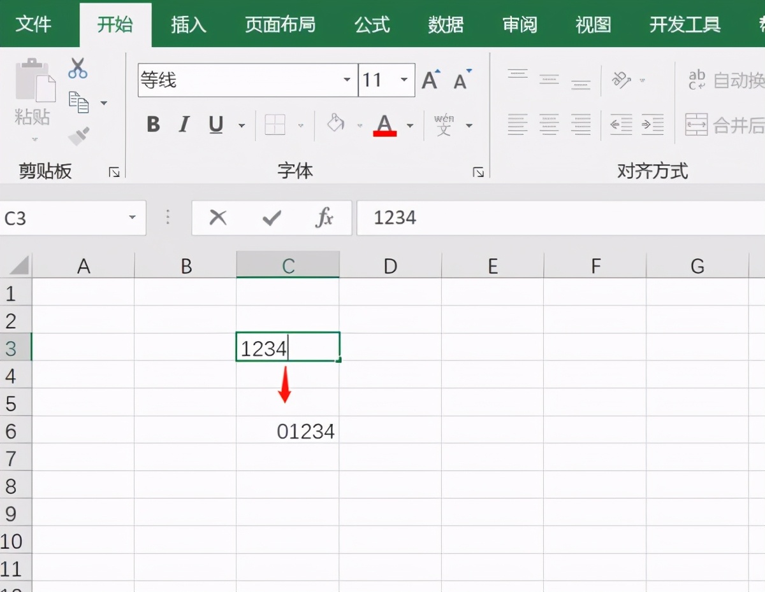The height and width of the screenshot is (592, 765).
Task: Confirm the entry with checkmark
Action: point(272,218)
